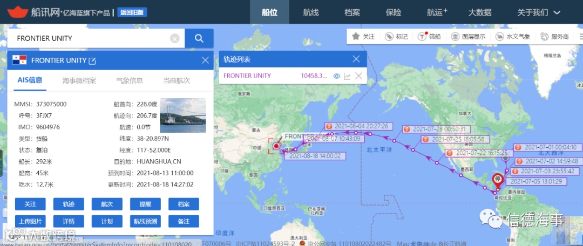This screenshot has width=583, height=246.
Task: Toggle track visibility eye icon
Action: [x=336, y=76]
